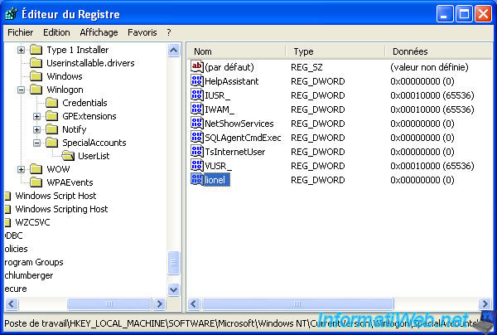The width and height of the screenshot is (497, 335).
Task: Click the lionel DWORD value icon
Action: (197, 180)
